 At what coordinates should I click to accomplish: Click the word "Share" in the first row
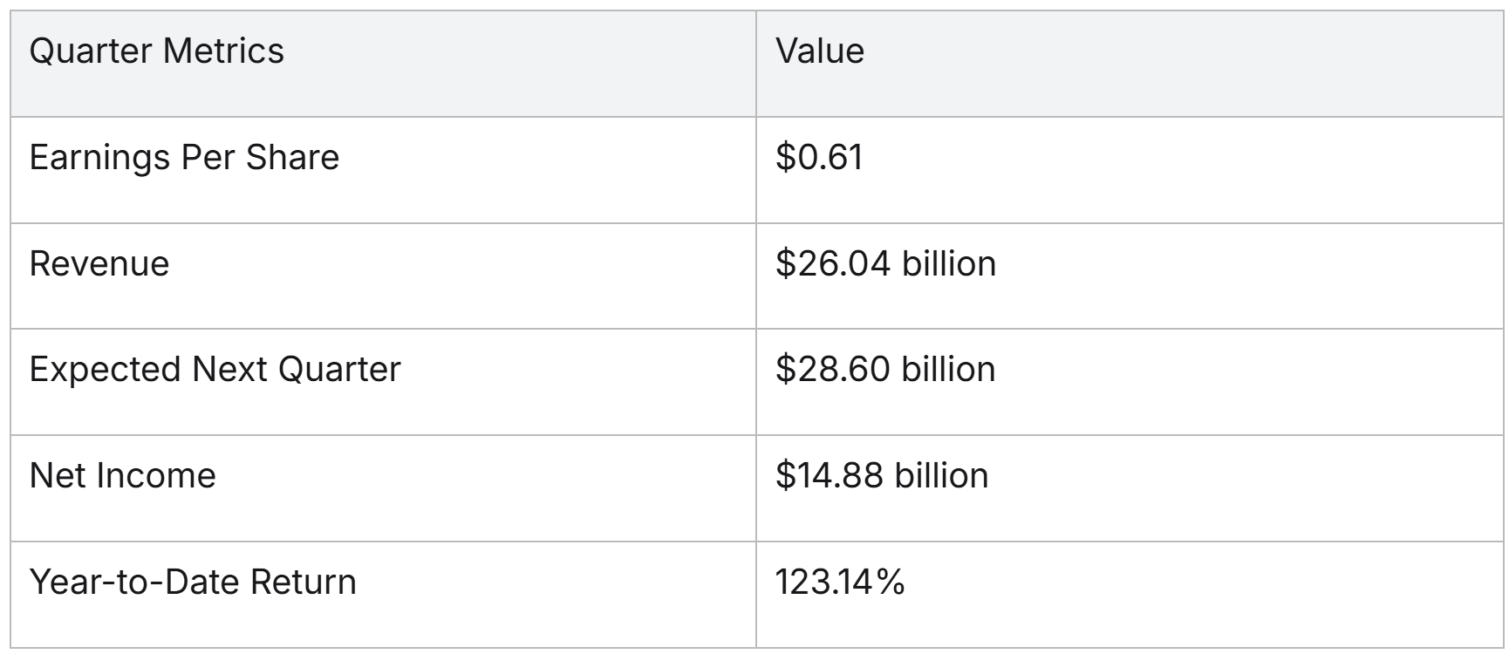point(292,158)
